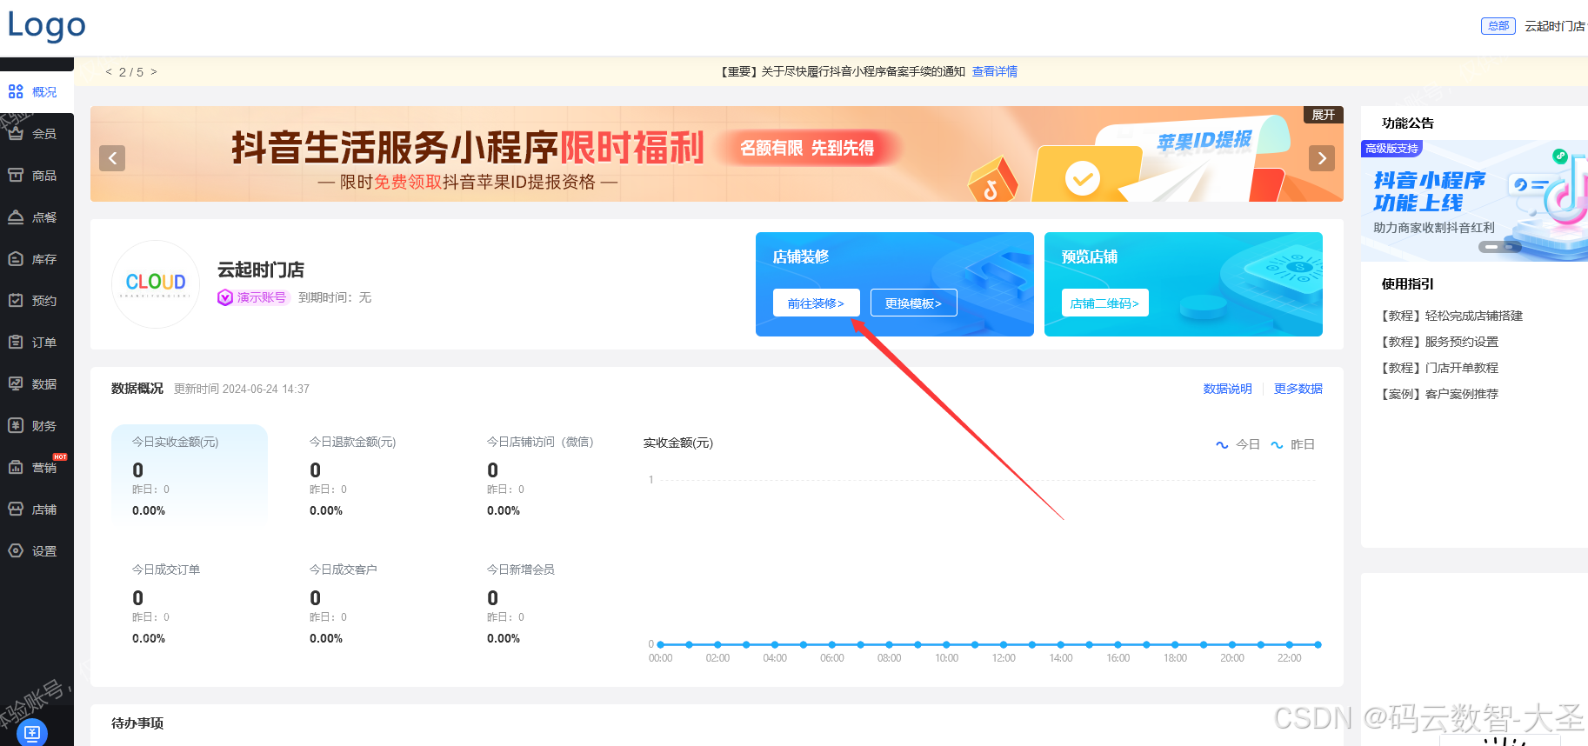Open the 概况 overview sidebar icon
The image size is (1588, 746).
tap(16, 91)
